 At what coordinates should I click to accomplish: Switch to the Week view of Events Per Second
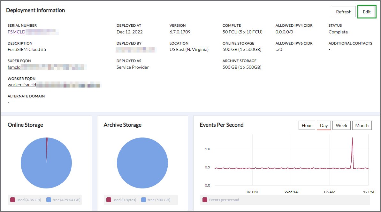click(341, 125)
